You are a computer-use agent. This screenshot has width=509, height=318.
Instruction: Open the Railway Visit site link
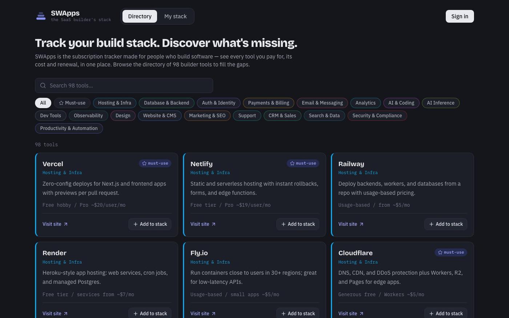(x=351, y=224)
